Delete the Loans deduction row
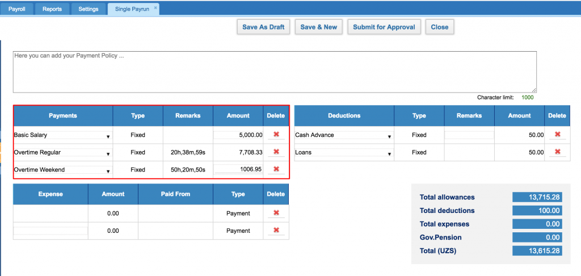581x276 pixels. [557, 152]
